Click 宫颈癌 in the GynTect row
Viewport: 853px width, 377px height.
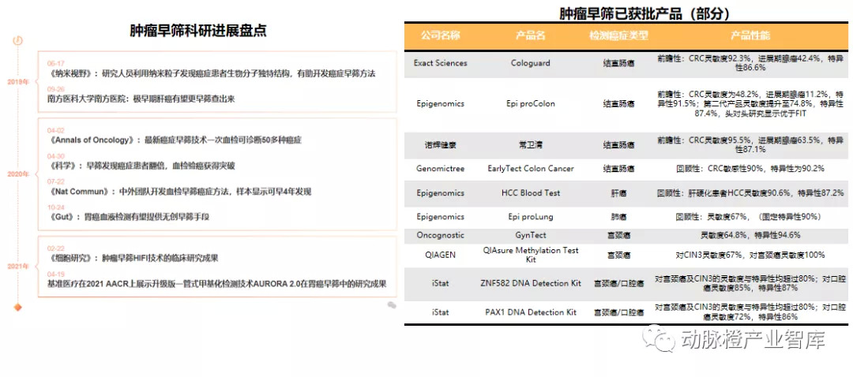(x=618, y=235)
